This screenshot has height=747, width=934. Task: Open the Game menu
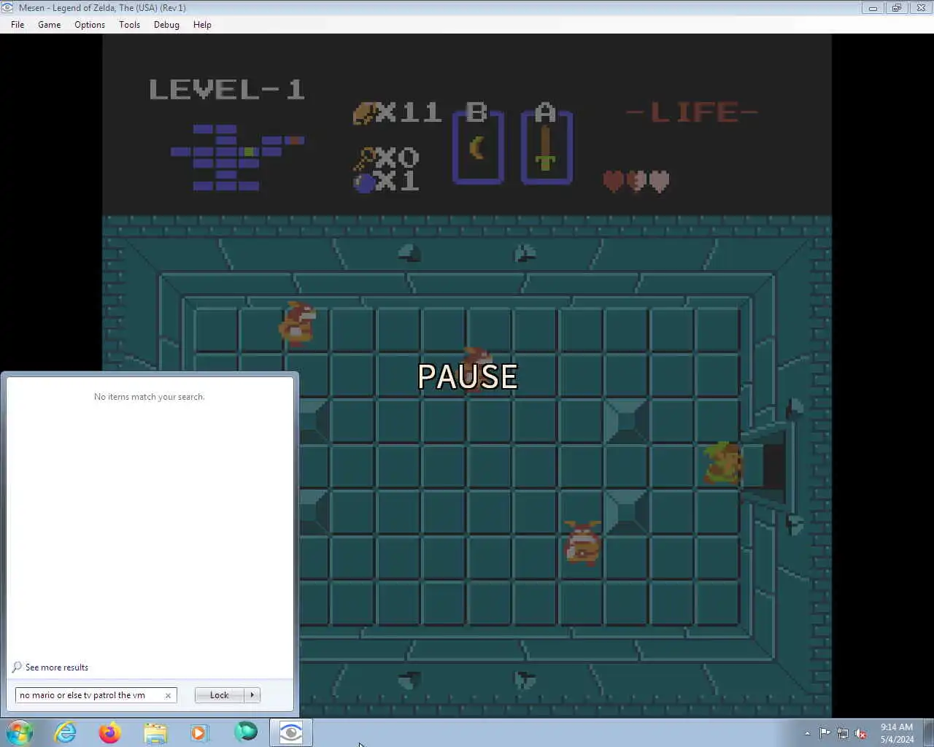tap(49, 24)
